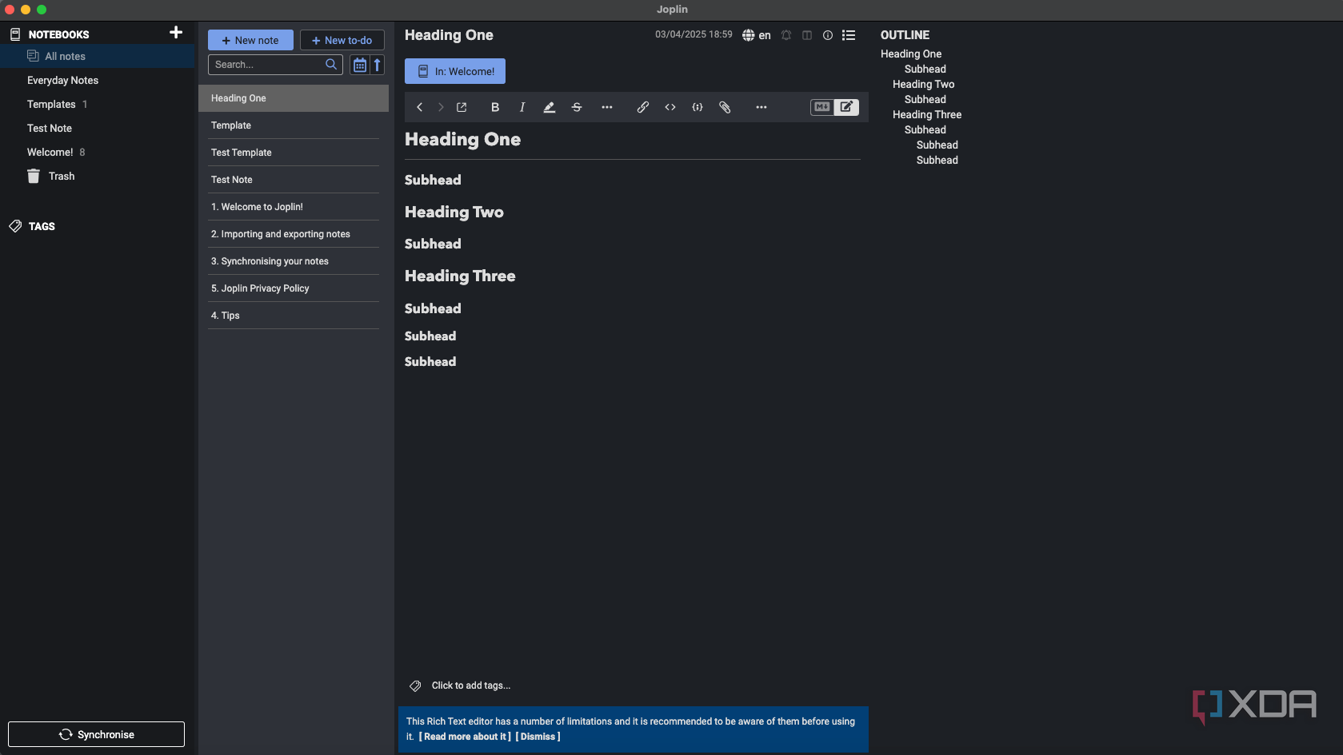Select Template note in list
1343x755 pixels.
tap(294, 125)
